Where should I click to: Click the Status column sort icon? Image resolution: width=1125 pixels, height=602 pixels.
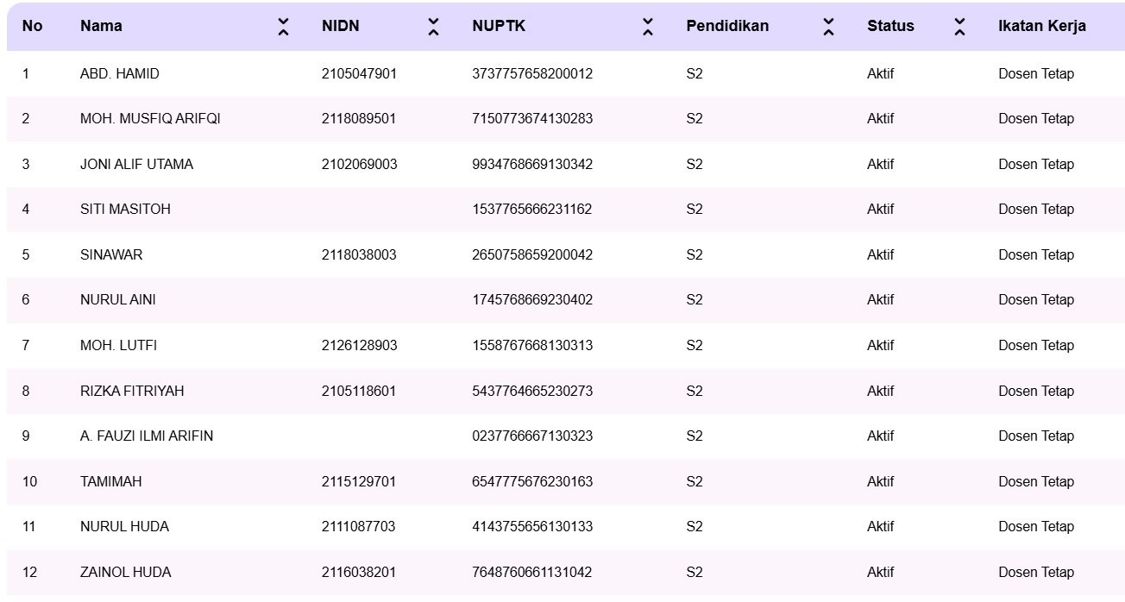959,27
